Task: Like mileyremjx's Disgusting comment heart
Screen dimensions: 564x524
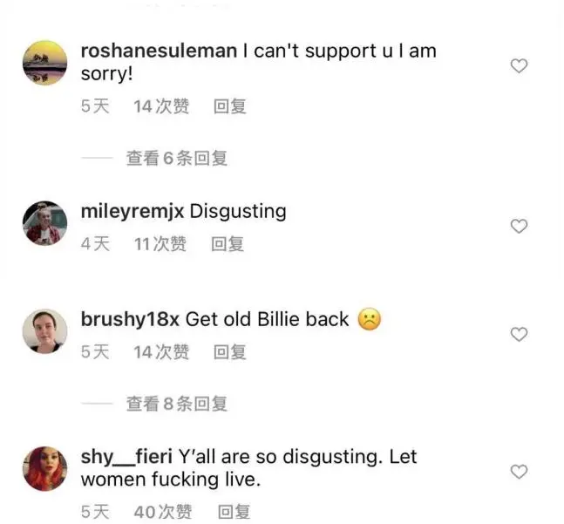Action: (x=519, y=226)
